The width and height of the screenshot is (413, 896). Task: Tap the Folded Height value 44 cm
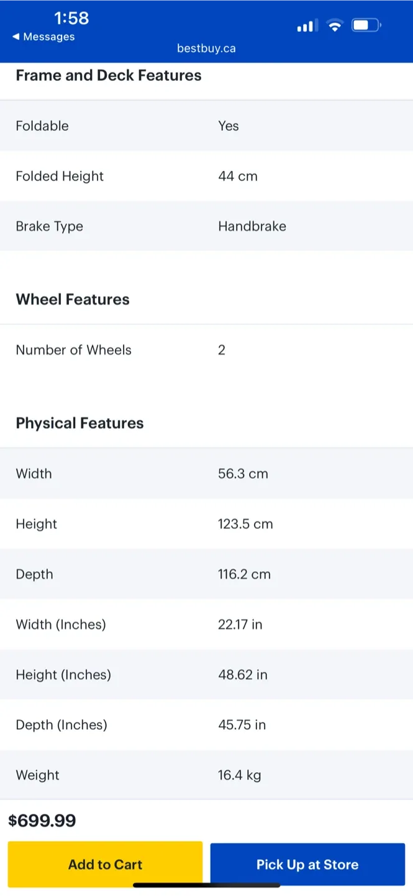click(x=237, y=176)
